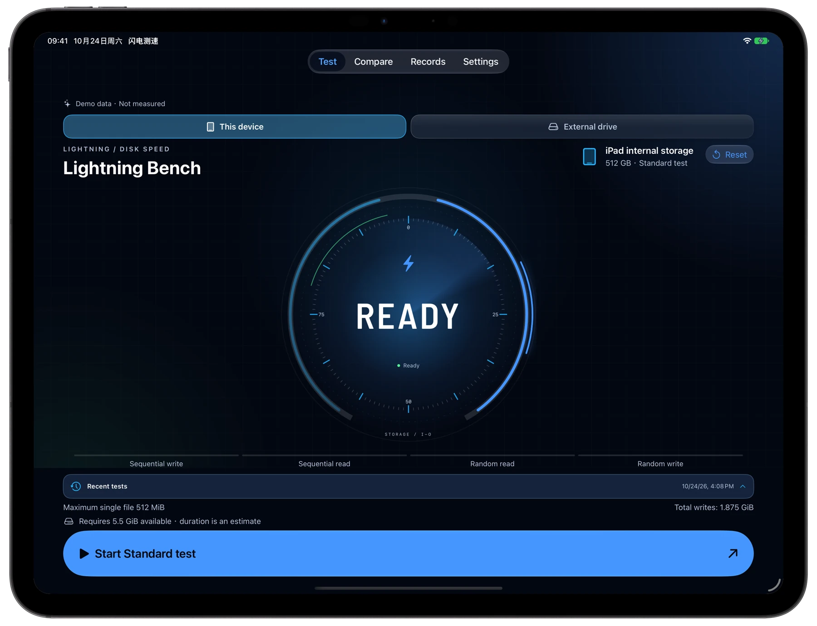
Task: Open the Compare tab
Action: click(x=373, y=62)
